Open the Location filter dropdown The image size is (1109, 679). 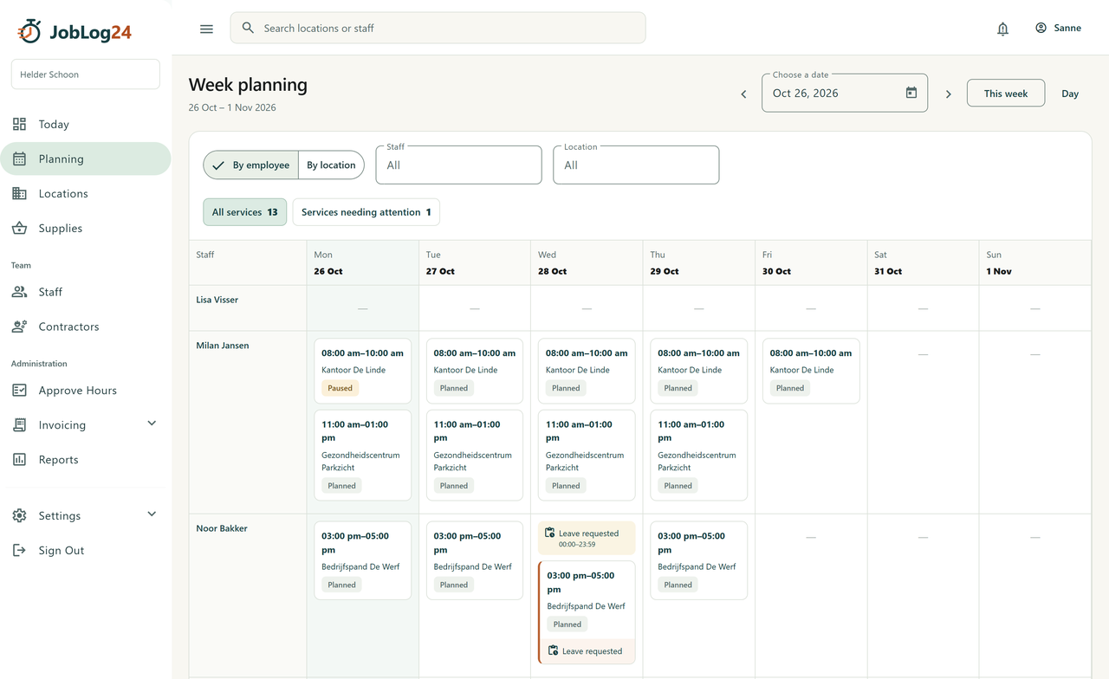636,165
